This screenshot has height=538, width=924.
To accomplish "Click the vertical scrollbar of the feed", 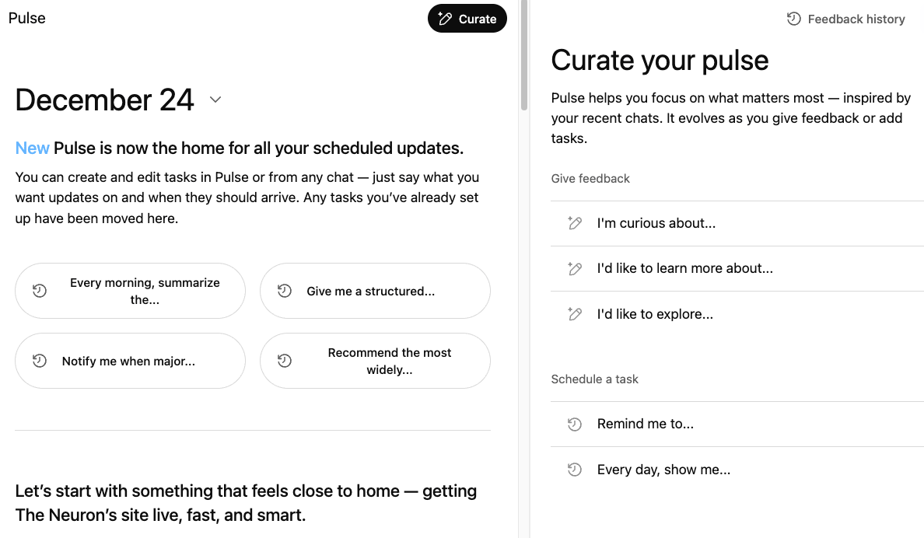I will [524, 54].
